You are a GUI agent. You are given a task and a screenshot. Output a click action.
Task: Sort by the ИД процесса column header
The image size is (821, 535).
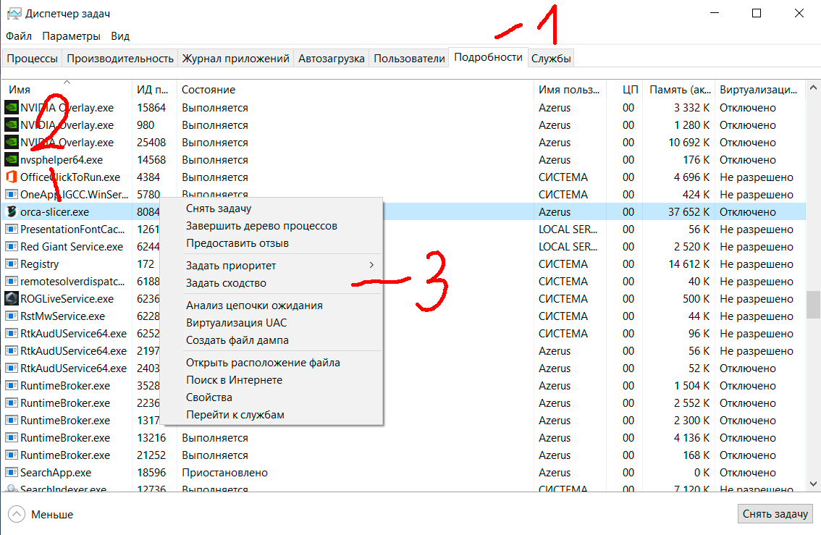[x=154, y=90]
